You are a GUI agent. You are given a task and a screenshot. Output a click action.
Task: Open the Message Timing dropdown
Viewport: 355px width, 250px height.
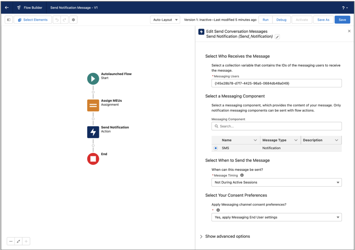click(277, 182)
